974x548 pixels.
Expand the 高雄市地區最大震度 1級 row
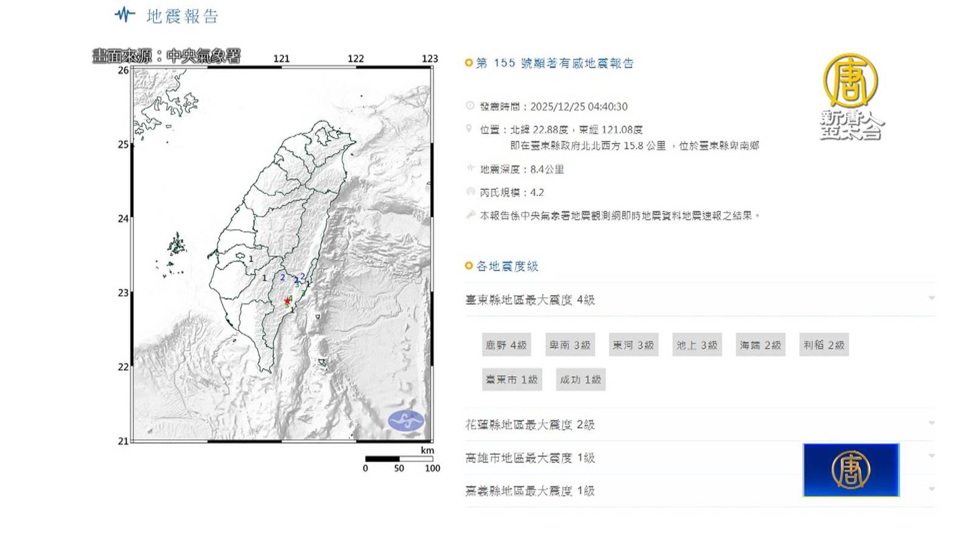(x=931, y=456)
